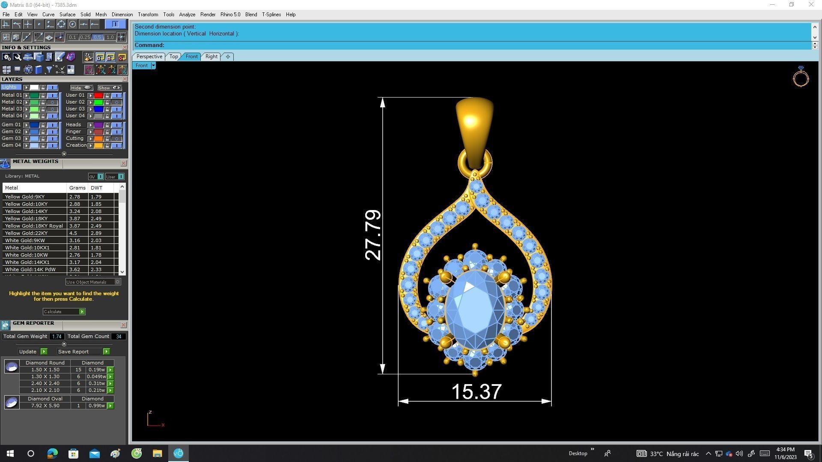Expand Lights layer arrow

tap(27, 88)
